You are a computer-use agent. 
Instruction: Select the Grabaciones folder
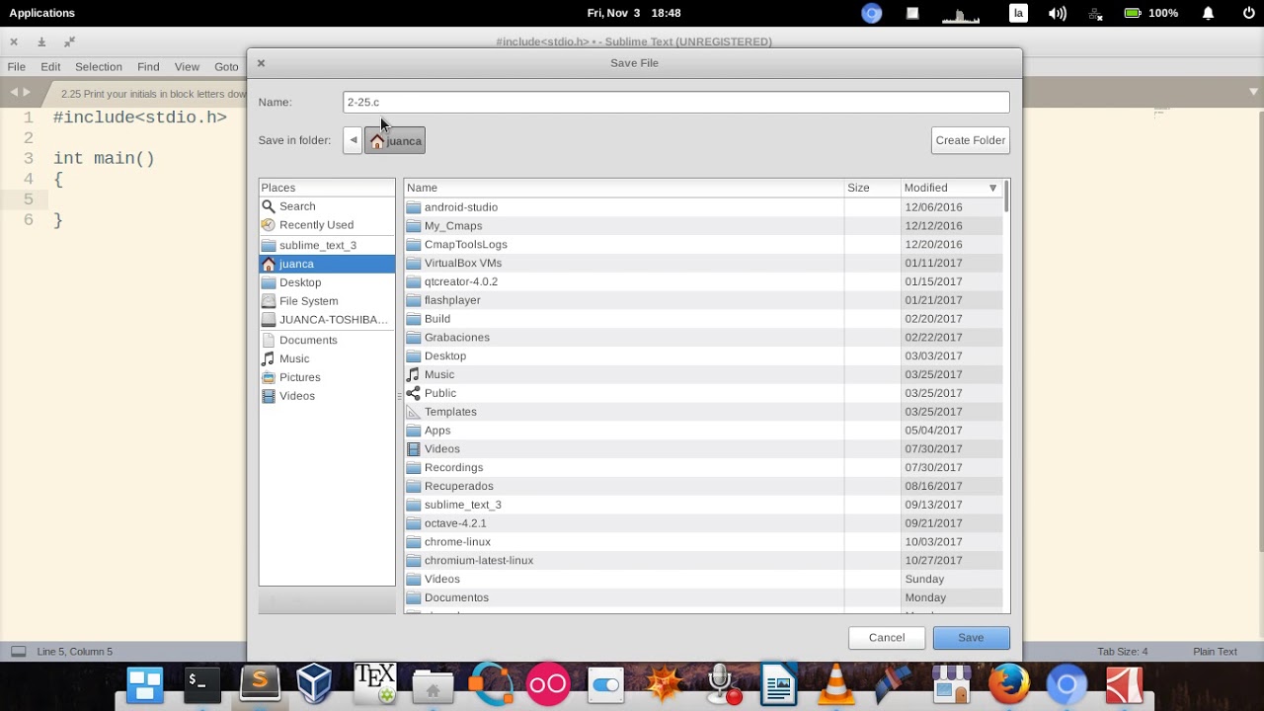coord(703,338)
